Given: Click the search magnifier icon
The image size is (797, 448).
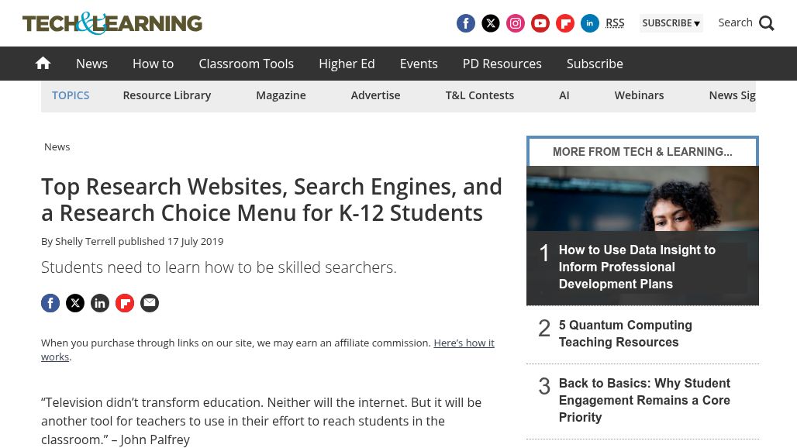Looking at the screenshot, I should point(767,23).
